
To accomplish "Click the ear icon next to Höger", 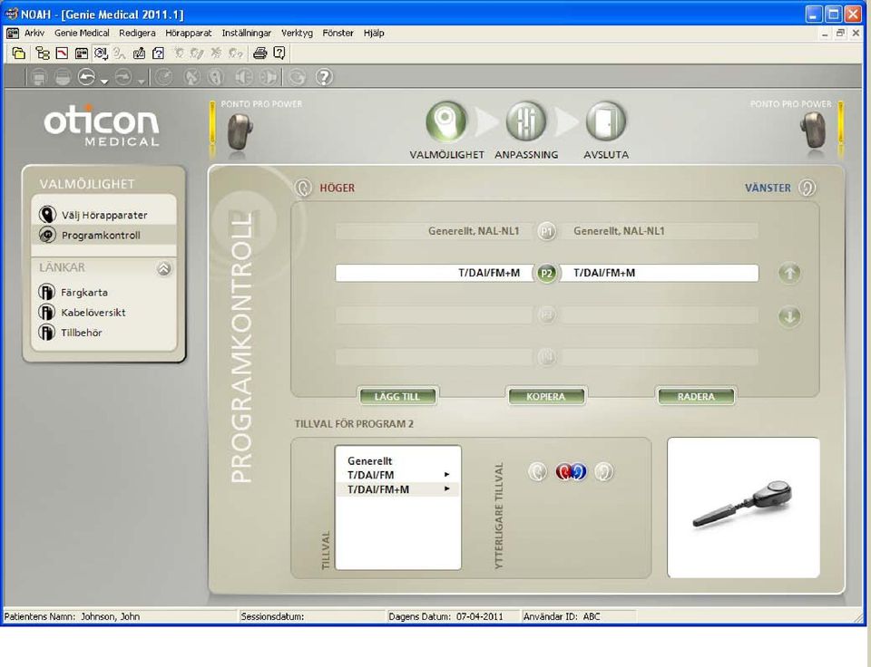I will click(x=303, y=188).
